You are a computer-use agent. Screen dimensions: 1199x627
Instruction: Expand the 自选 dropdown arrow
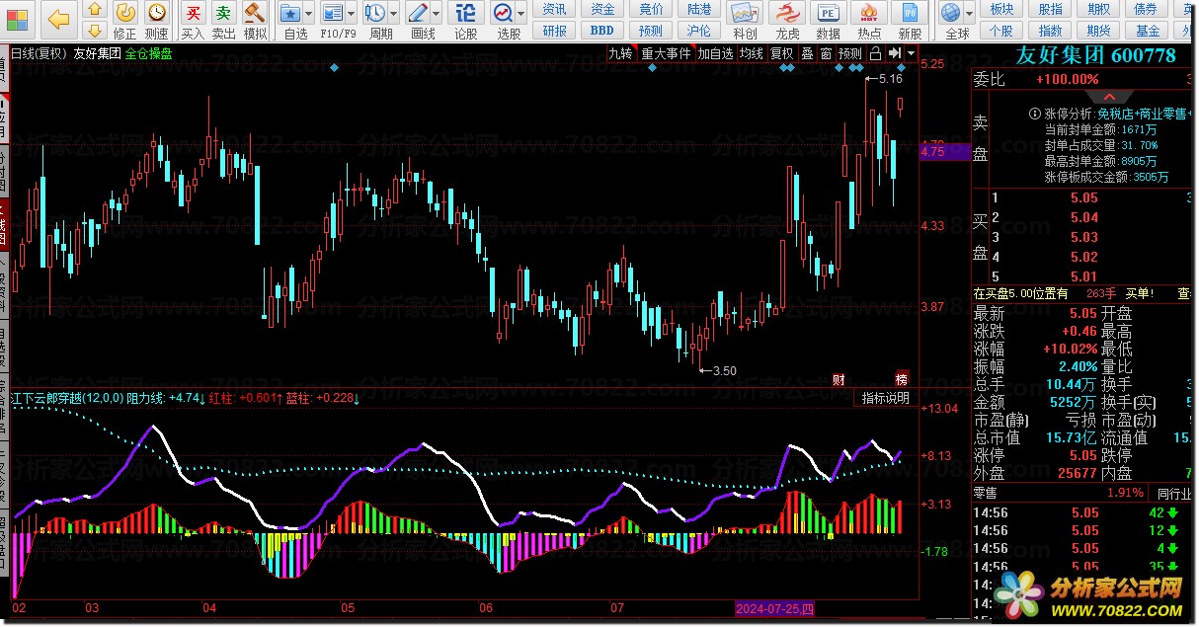coord(310,14)
